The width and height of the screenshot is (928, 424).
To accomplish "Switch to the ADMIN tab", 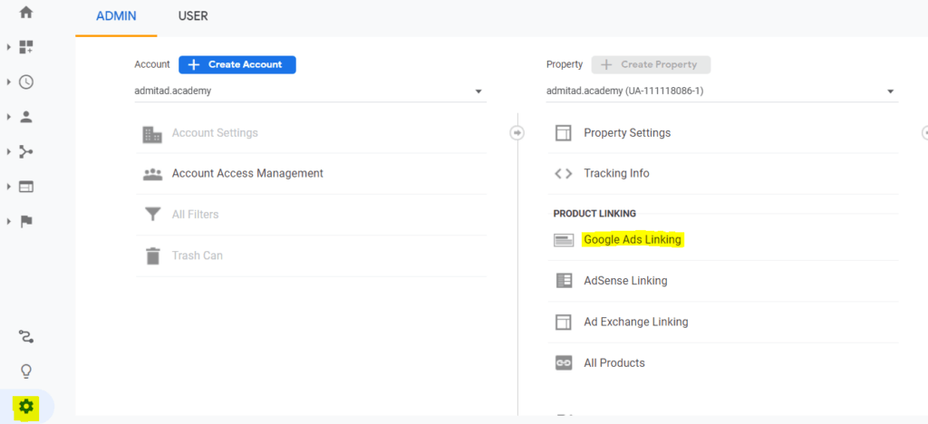I will pyautogui.click(x=116, y=16).
